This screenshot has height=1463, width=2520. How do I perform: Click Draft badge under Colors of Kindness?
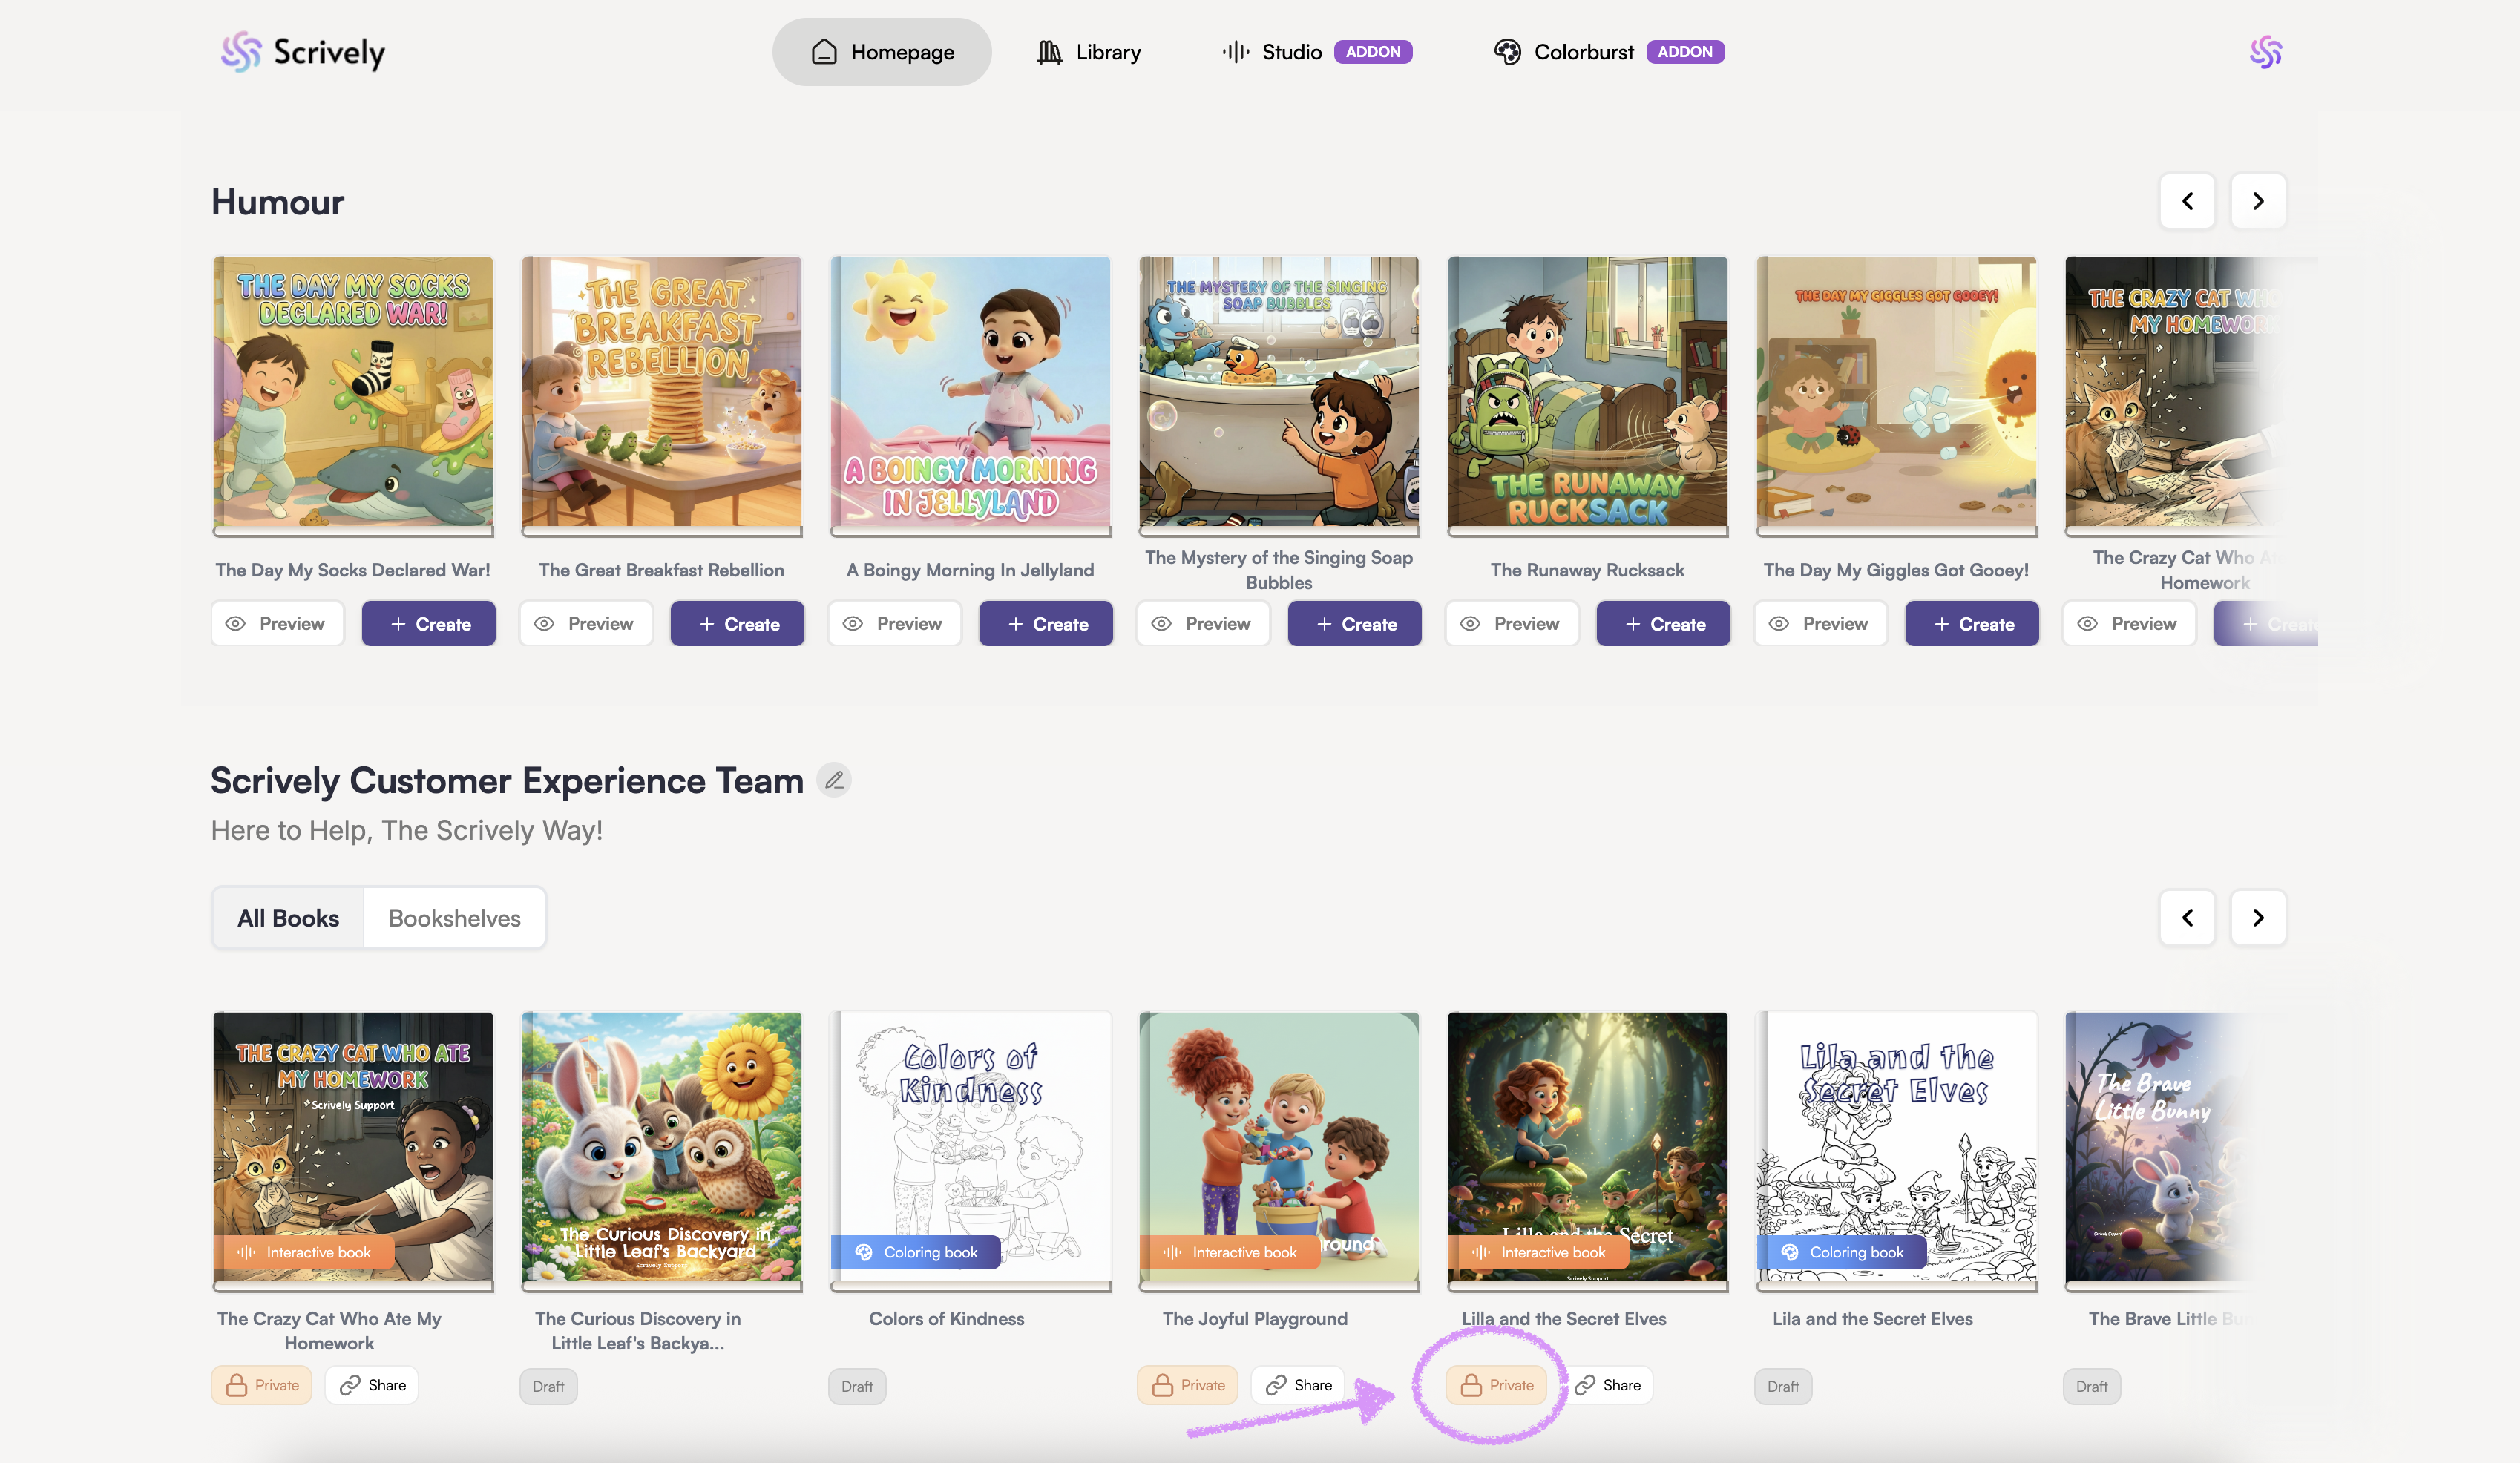pos(856,1386)
